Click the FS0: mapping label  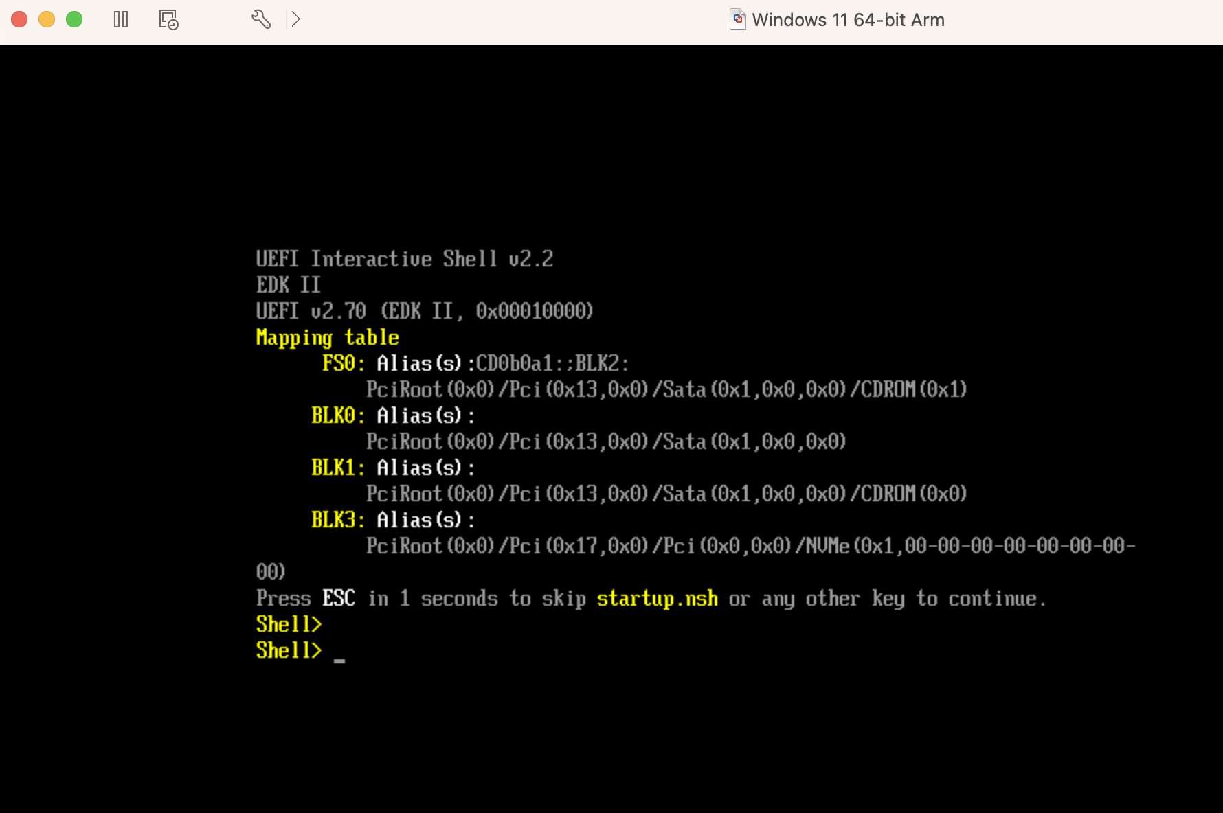point(344,363)
